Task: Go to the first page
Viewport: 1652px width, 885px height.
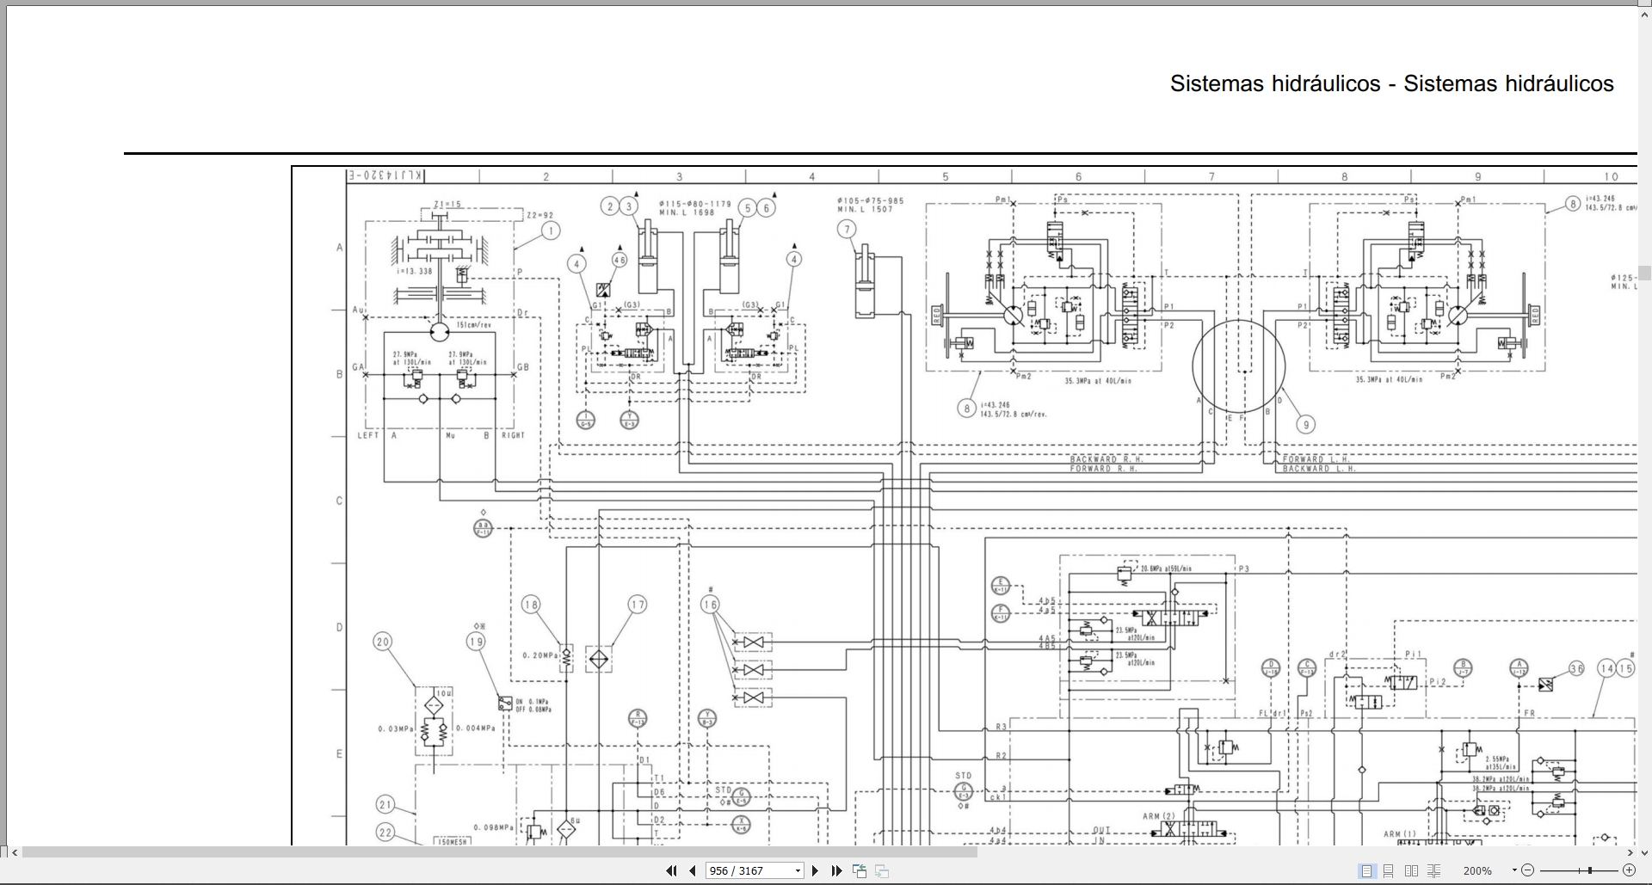Action: (x=671, y=871)
